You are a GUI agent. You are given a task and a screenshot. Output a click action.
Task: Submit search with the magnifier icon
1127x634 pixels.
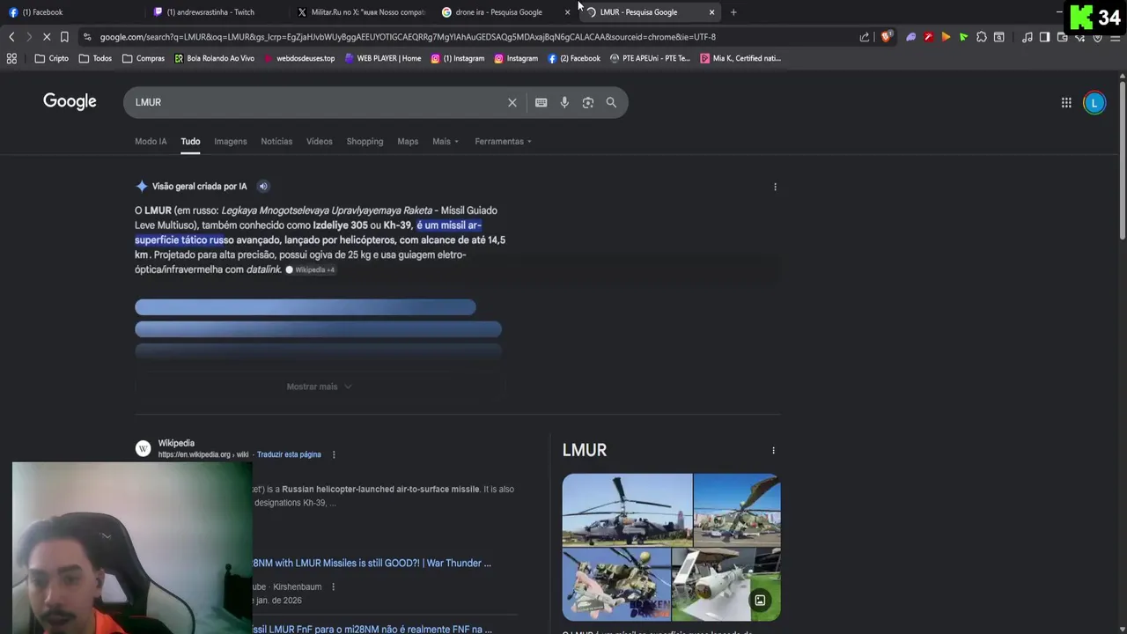coord(611,102)
